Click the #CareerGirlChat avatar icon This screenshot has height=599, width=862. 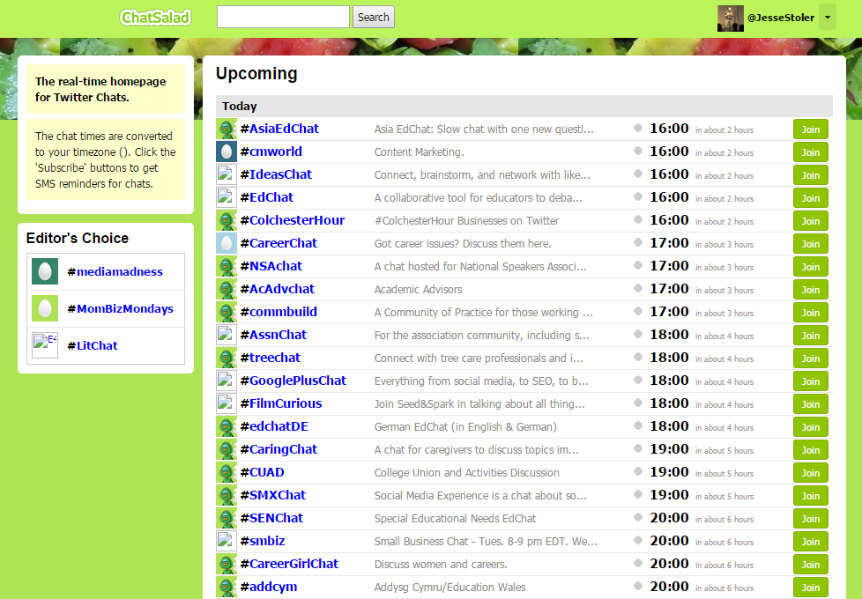coord(227,565)
